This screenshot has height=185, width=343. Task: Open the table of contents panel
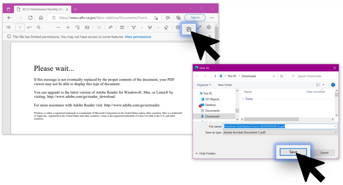click(9, 27)
